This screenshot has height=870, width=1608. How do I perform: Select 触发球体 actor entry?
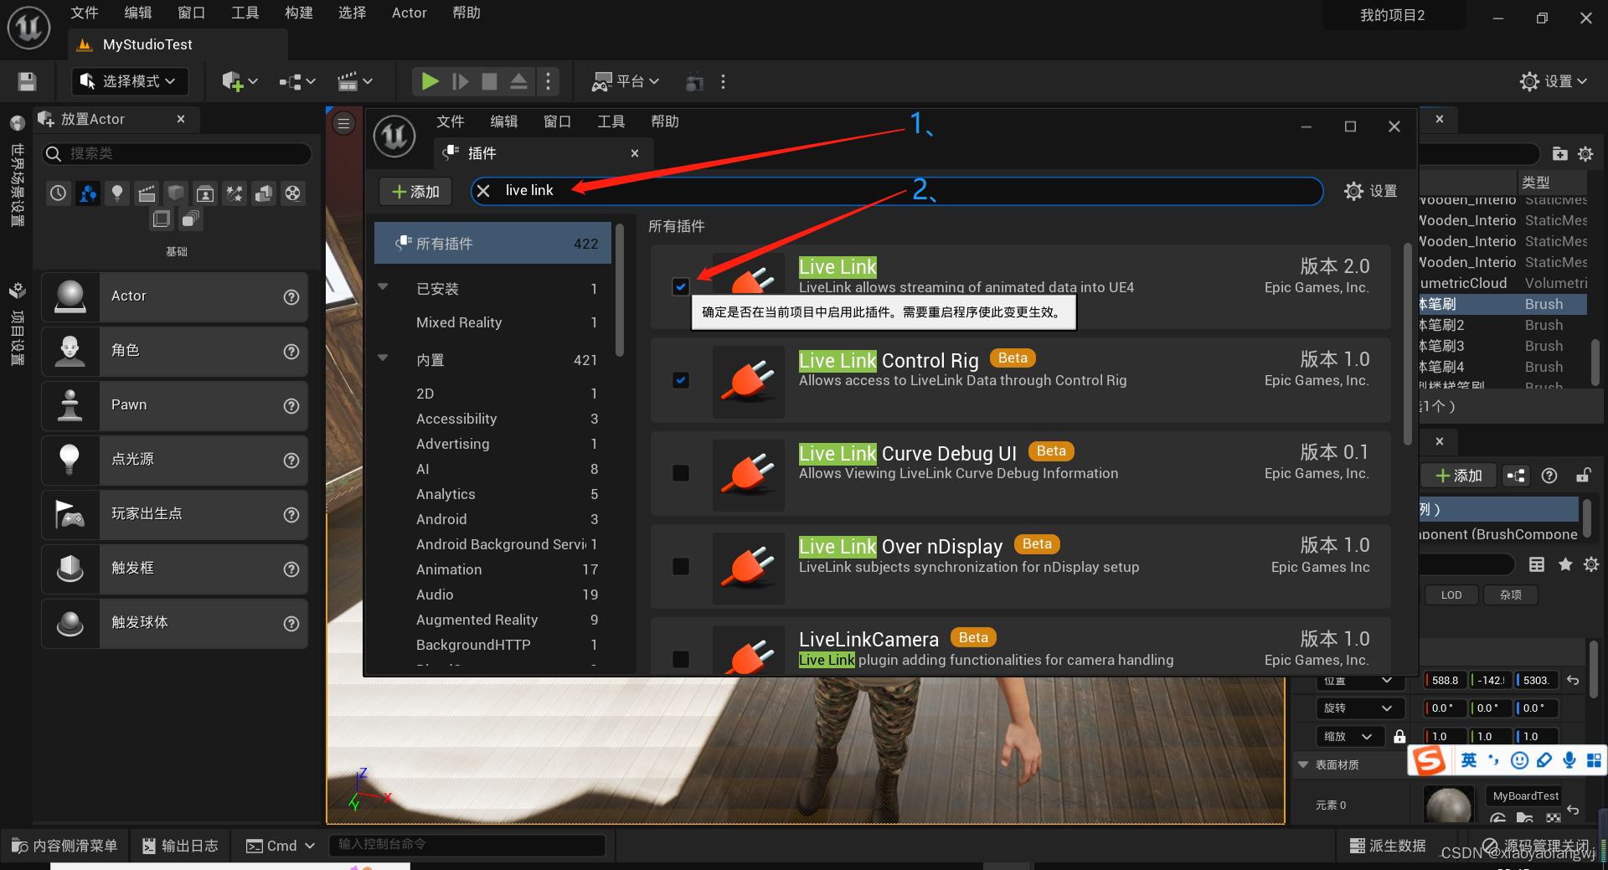pyautogui.click(x=175, y=623)
